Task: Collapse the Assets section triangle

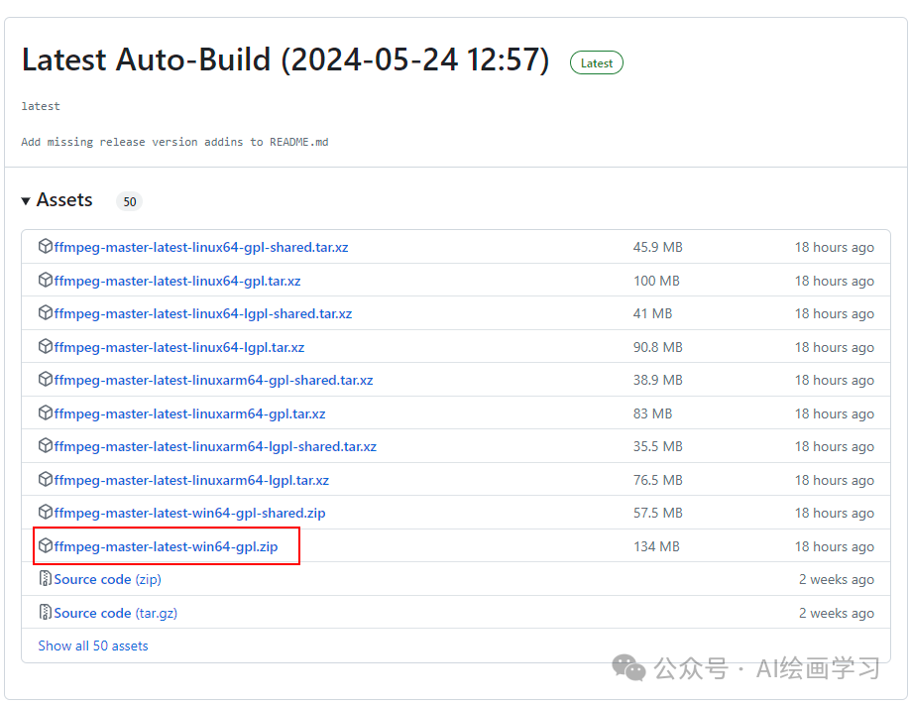Action: 26,201
